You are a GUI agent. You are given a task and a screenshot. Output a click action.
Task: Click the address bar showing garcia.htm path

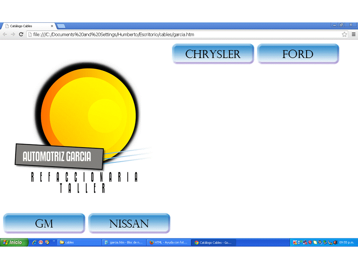tap(187, 34)
